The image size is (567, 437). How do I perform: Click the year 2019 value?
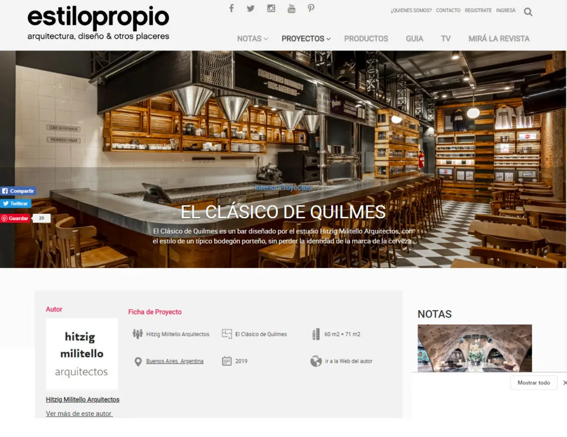coord(241,361)
